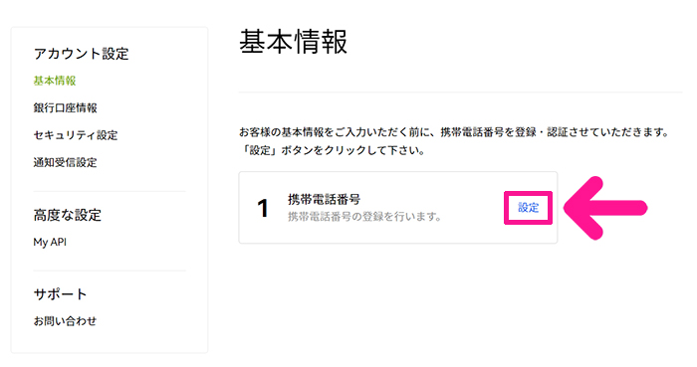
Task: Click the divider line under the page title
Action: coord(460,92)
